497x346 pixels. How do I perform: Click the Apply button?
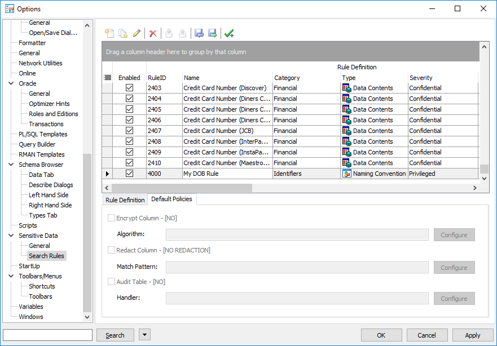pos(473,335)
